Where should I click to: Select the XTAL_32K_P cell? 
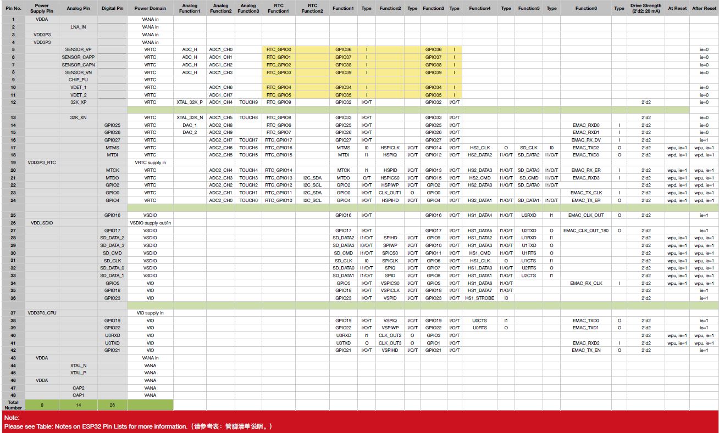(190, 102)
